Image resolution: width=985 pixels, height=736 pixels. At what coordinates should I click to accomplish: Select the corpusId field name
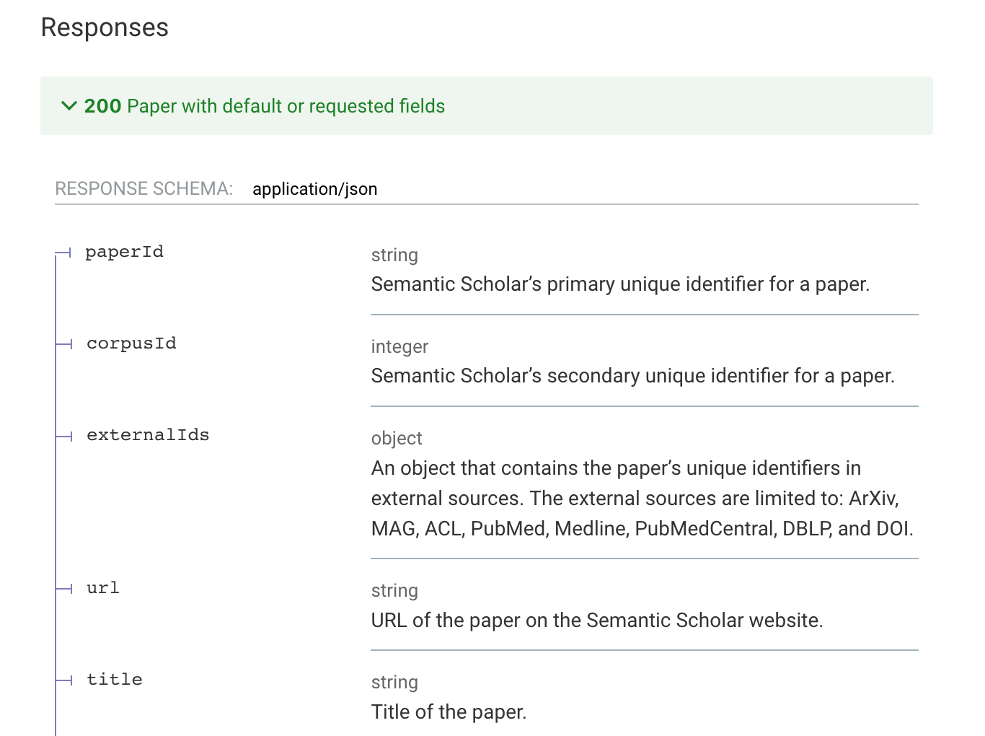pyautogui.click(x=131, y=343)
